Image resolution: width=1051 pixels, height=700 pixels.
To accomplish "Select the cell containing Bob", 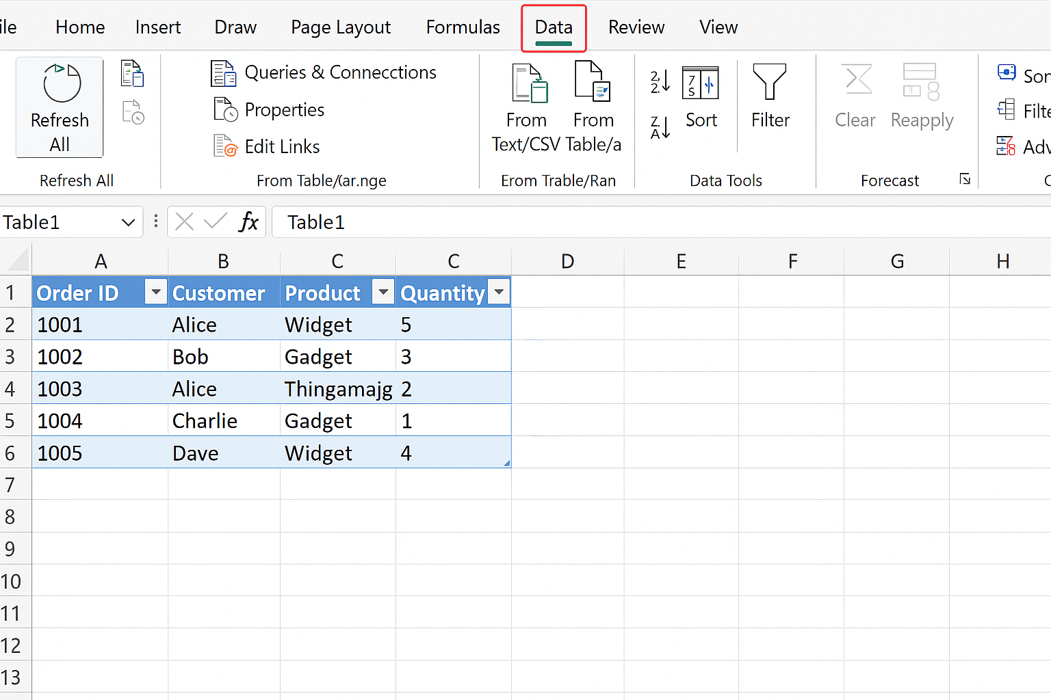I will tap(224, 357).
